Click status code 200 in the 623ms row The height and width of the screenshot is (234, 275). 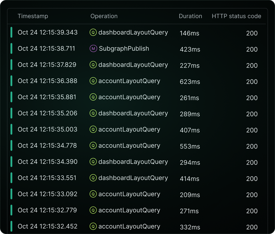pyautogui.click(x=252, y=82)
